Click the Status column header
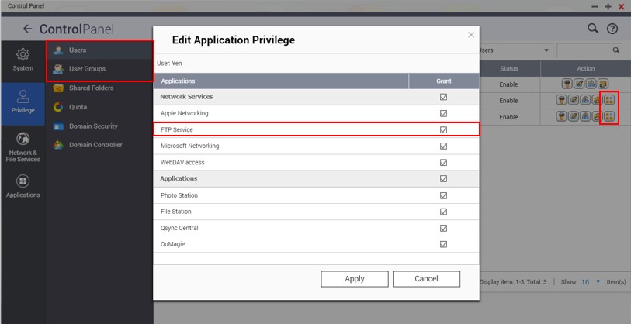This screenshot has width=631, height=324. [508, 68]
